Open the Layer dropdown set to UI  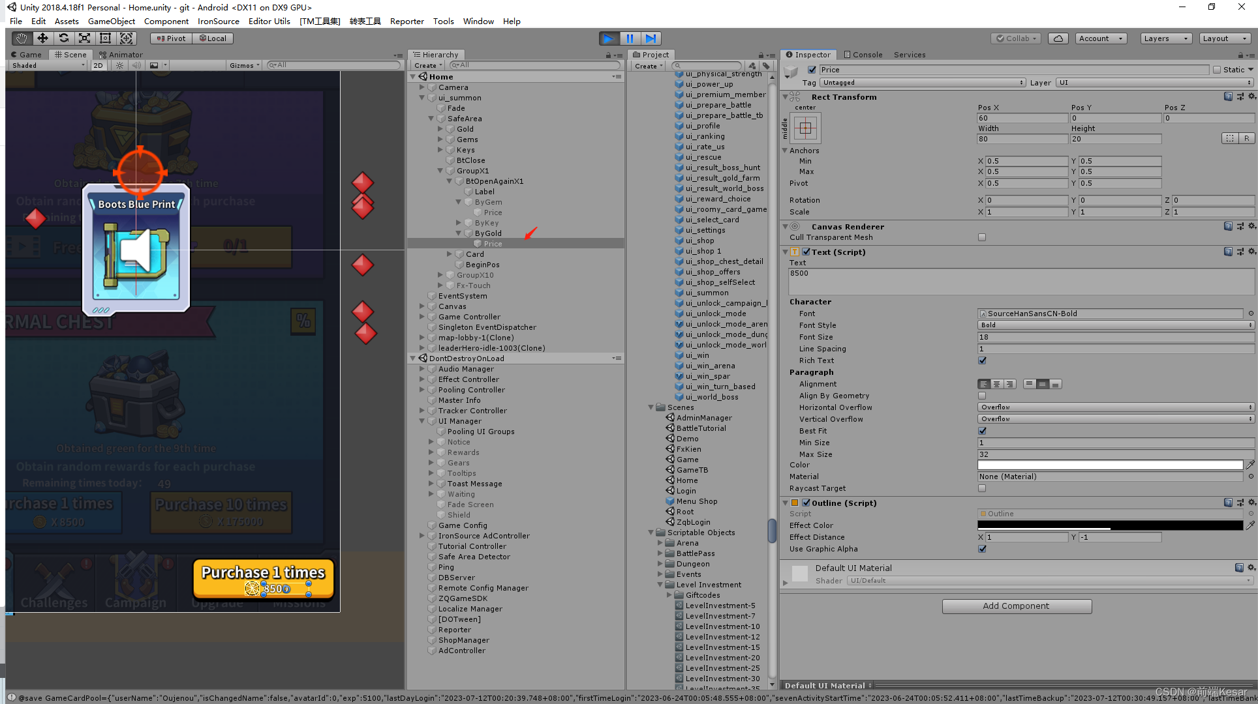[x=1154, y=82]
